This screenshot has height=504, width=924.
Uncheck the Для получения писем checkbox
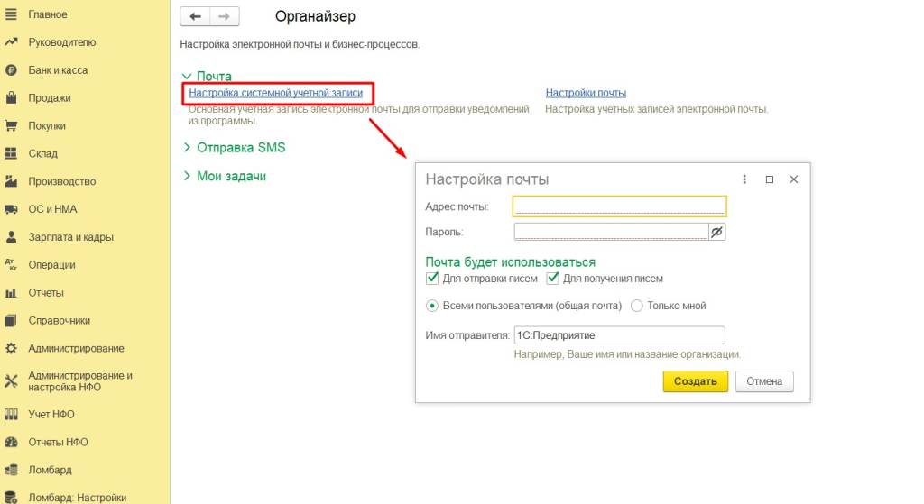[553, 279]
